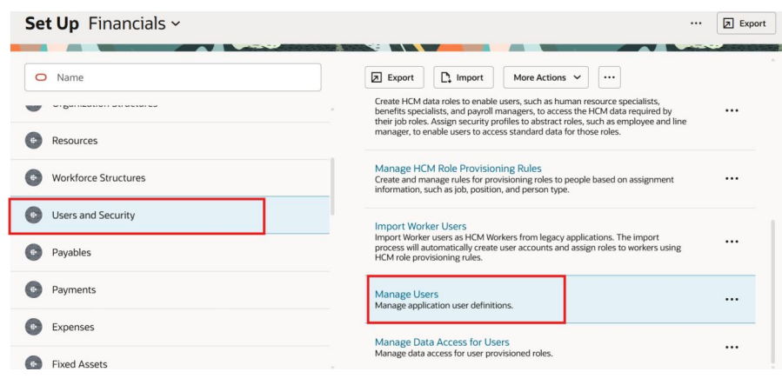Select the Payables functional area
The width and height of the screenshot is (782, 385).
[x=72, y=253]
